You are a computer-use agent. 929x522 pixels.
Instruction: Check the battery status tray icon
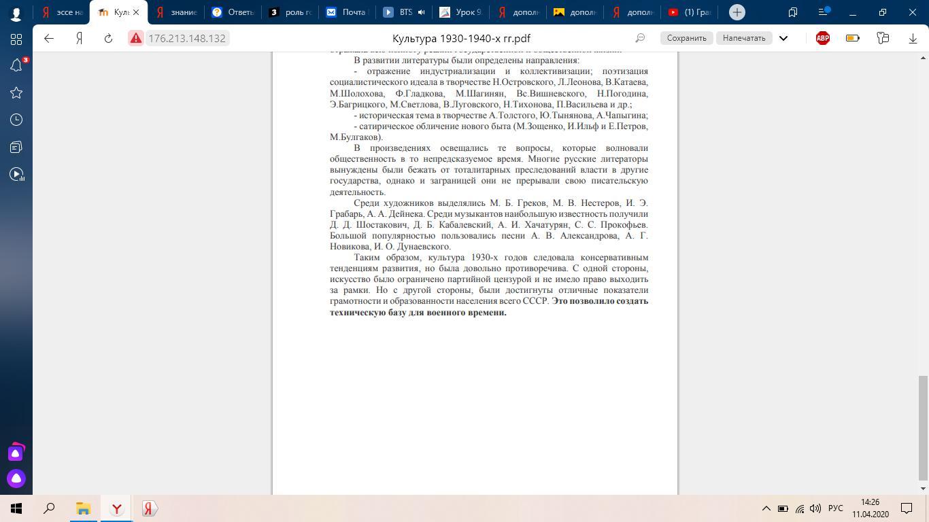[783, 508]
